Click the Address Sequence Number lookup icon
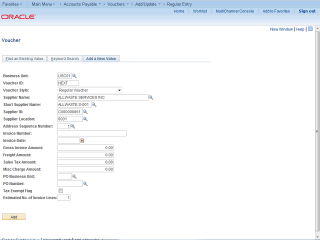Image resolution: width=320 pixels, height=240 pixels. 72,126
